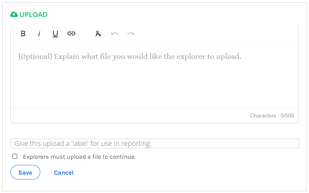This screenshot has height=193, width=309.
Task: Insert a hyperlink using the chain icon
Action: pos(71,34)
